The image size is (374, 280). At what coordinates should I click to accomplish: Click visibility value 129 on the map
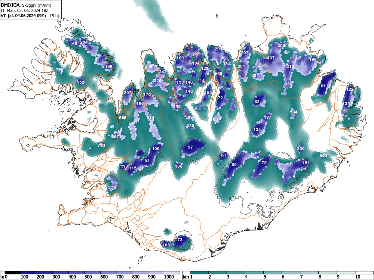click(205, 68)
